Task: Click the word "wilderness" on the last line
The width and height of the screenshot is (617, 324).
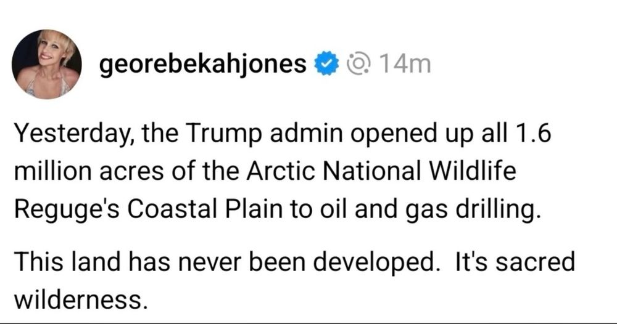Action: [78, 299]
